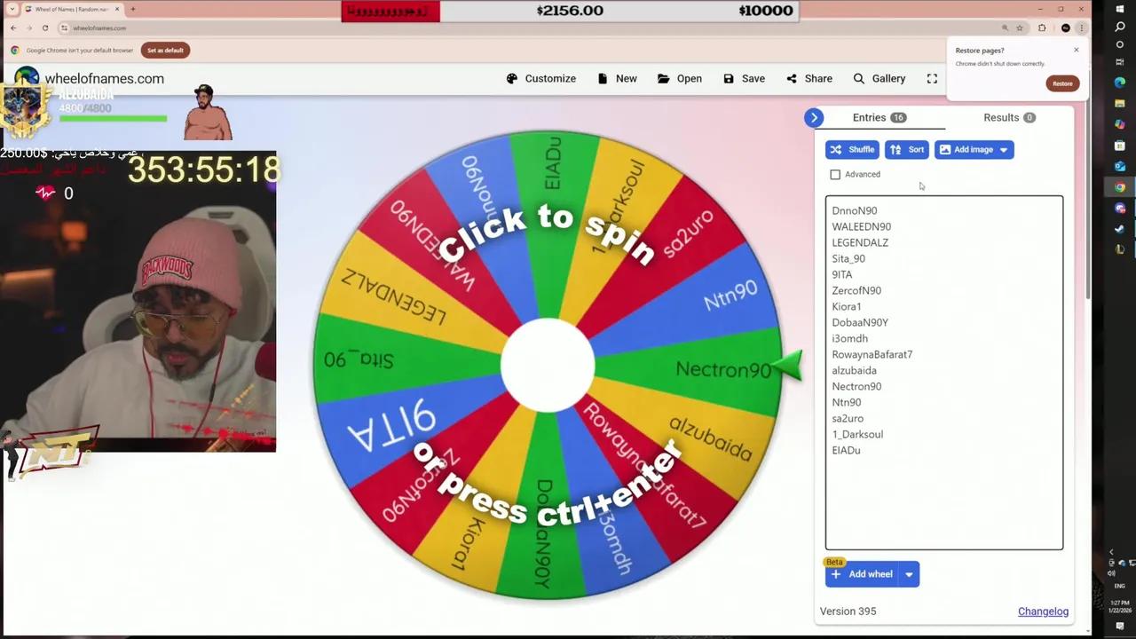The image size is (1136, 639).
Task: Open the Extensions puzzle icon
Action: [1042, 28]
